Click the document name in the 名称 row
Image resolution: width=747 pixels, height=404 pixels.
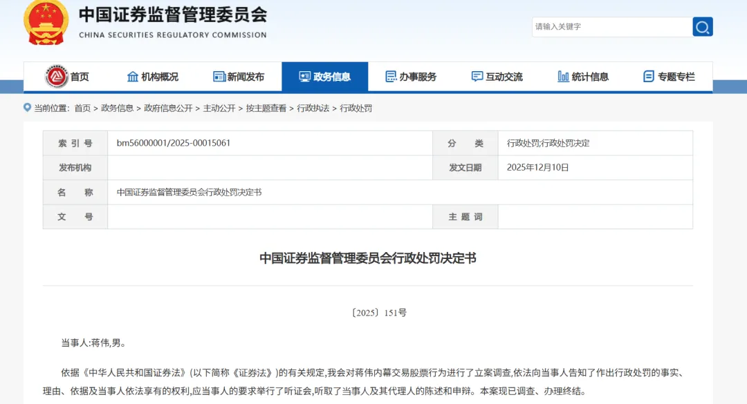189,192
